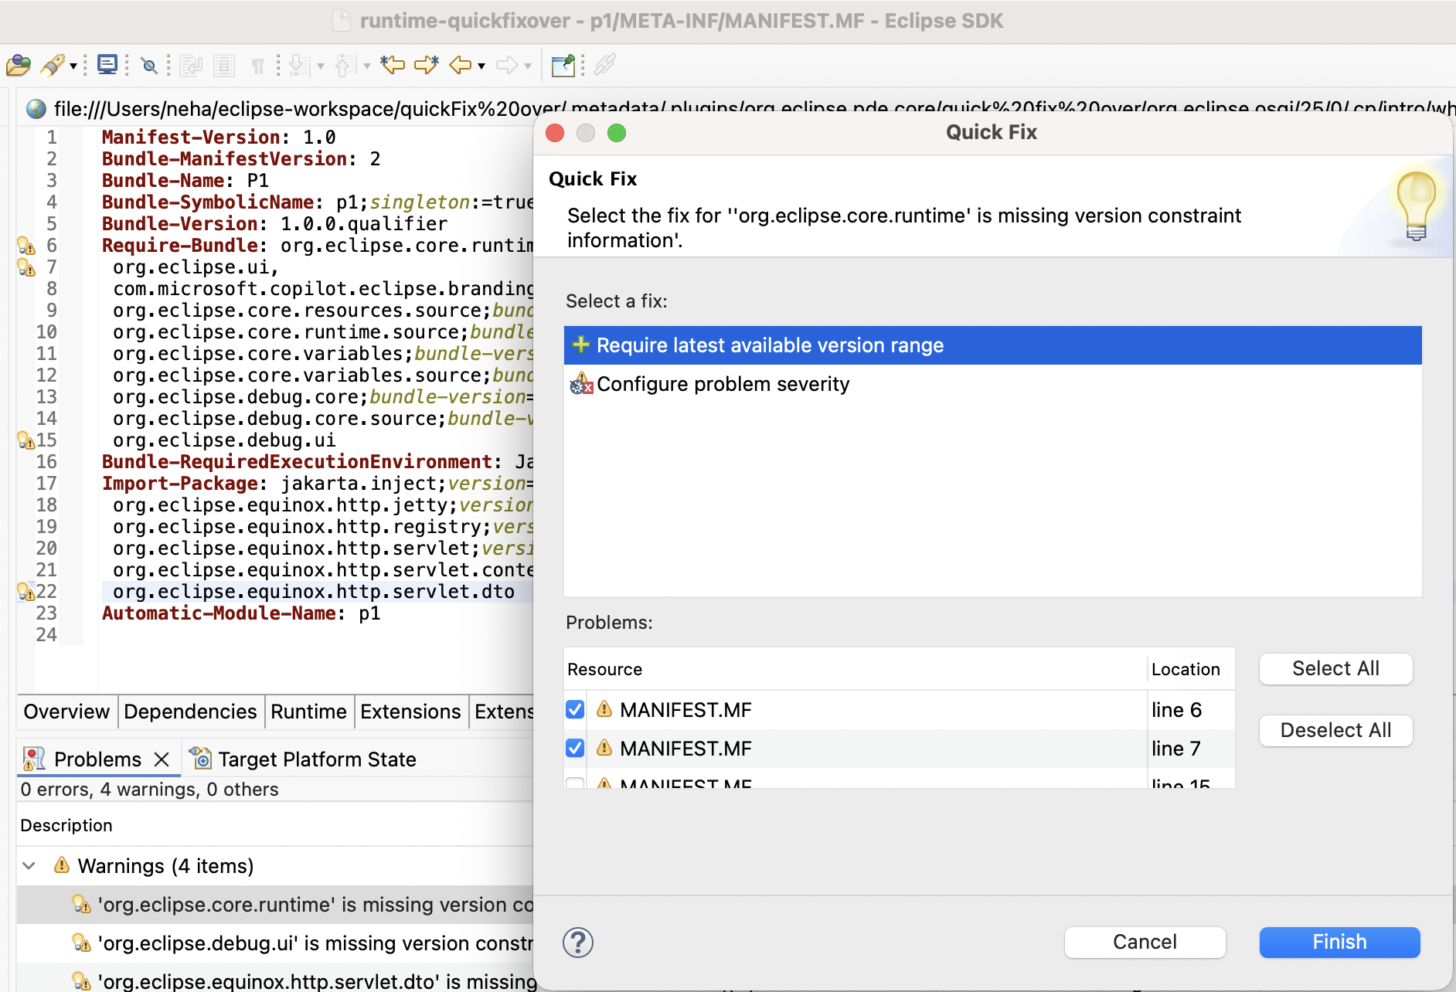Open the console monitor toolbar icon
This screenshot has height=992, width=1456.
[x=107, y=65]
